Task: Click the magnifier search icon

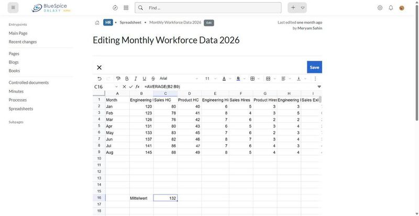Action: point(140,8)
